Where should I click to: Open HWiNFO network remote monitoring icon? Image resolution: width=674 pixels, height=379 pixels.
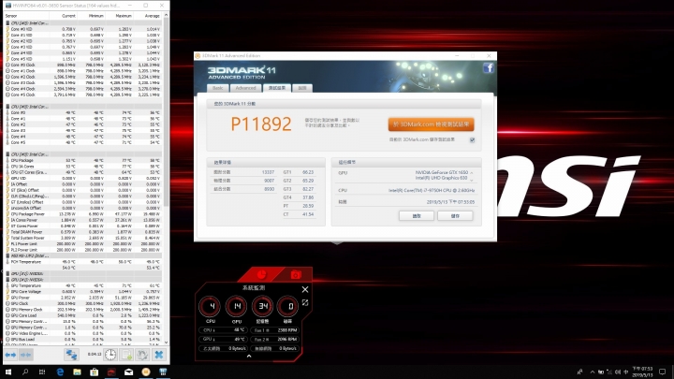click(x=71, y=355)
